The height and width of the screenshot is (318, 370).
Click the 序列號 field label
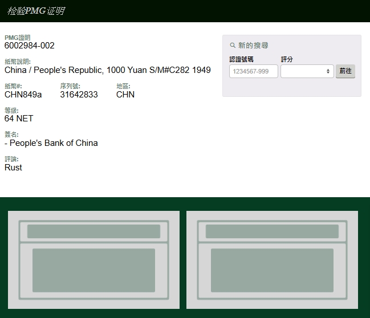click(x=70, y=86)
